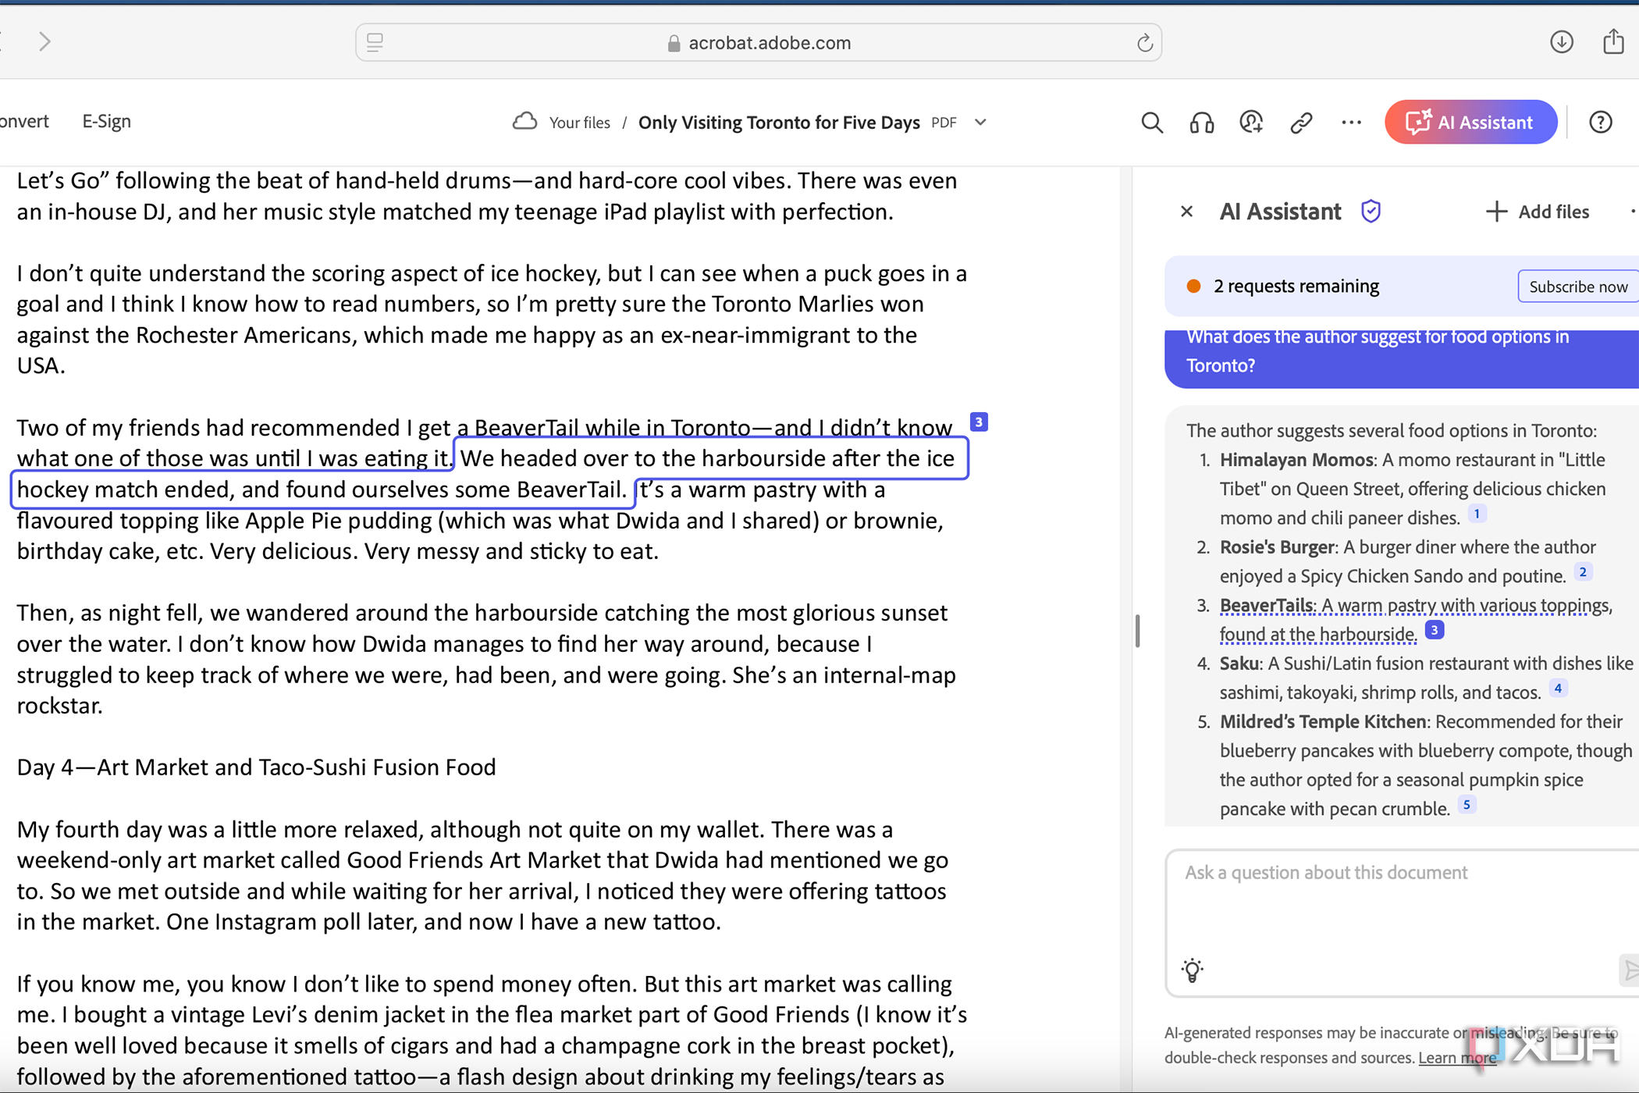This screenshot has width=1639, height=1093.
Task: Click citation 1 after Himalayan Momos
Action: coord(1477,514)
